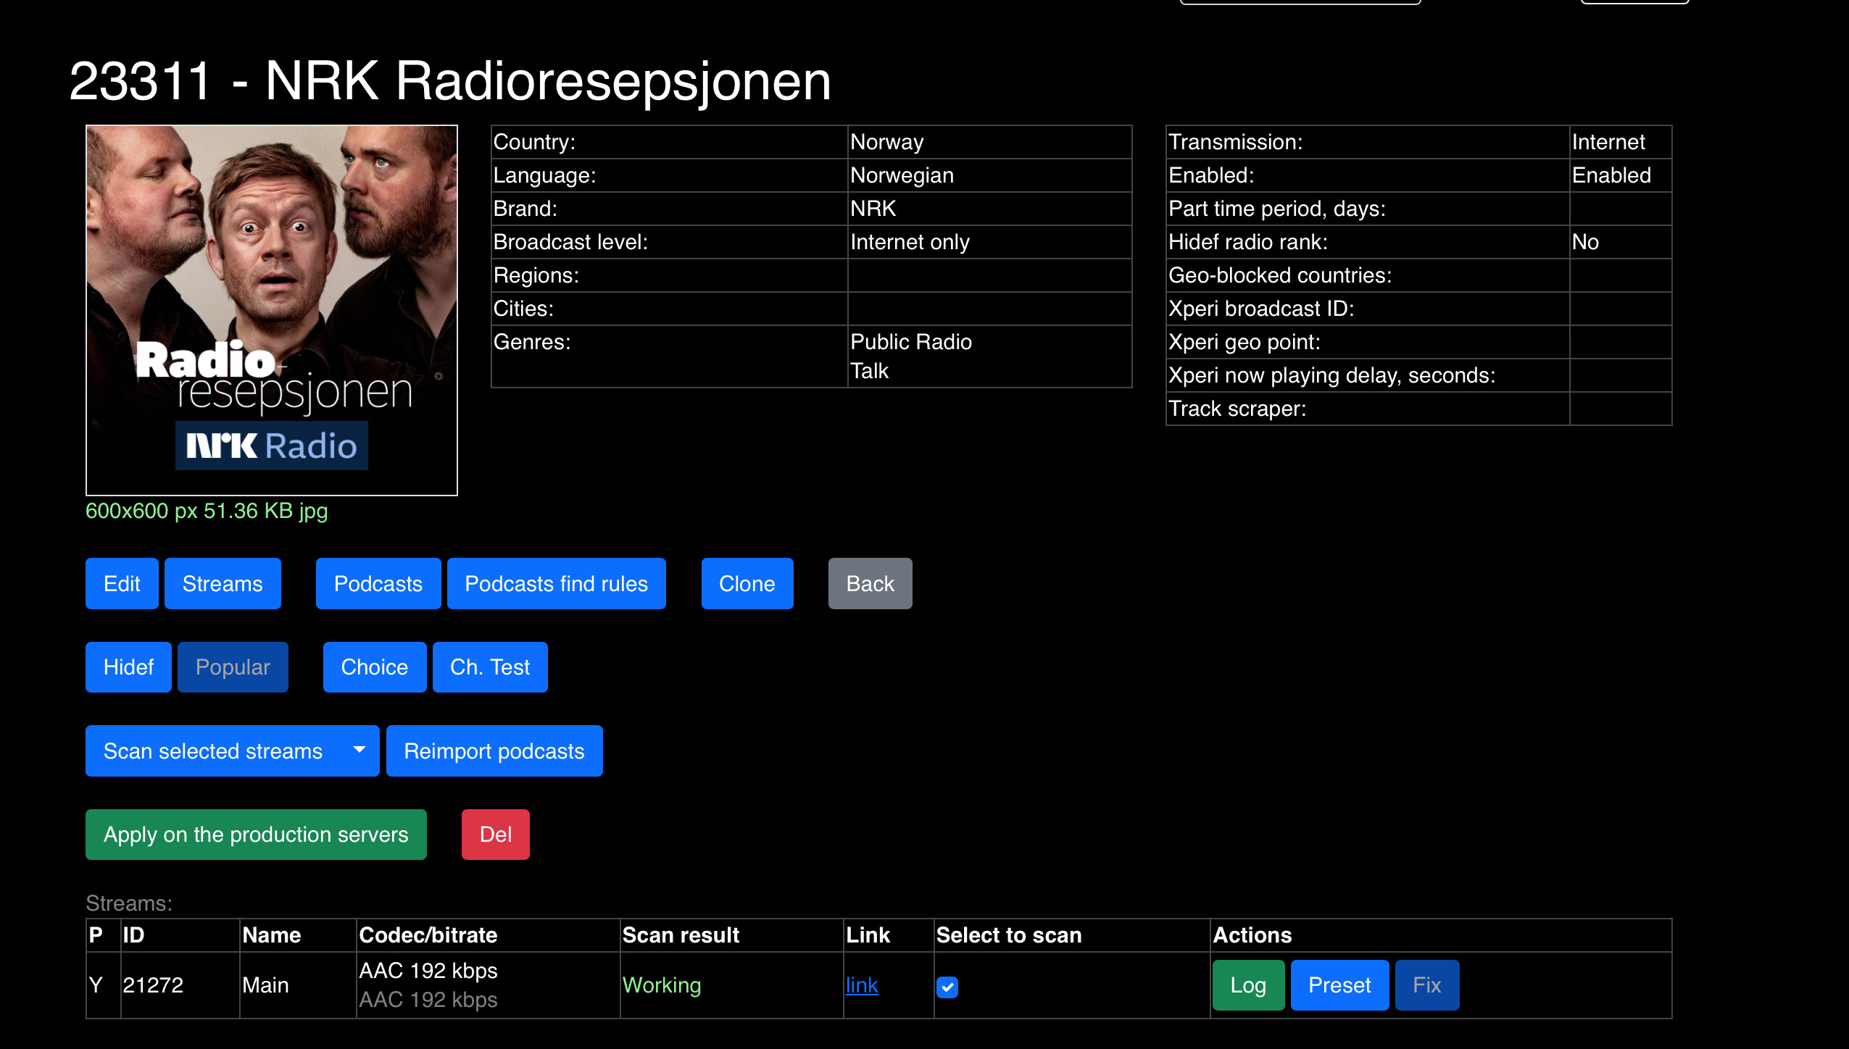Open the Podcasts section
The height and width of the screenshot is (1049, 1849).
[378, 584]
